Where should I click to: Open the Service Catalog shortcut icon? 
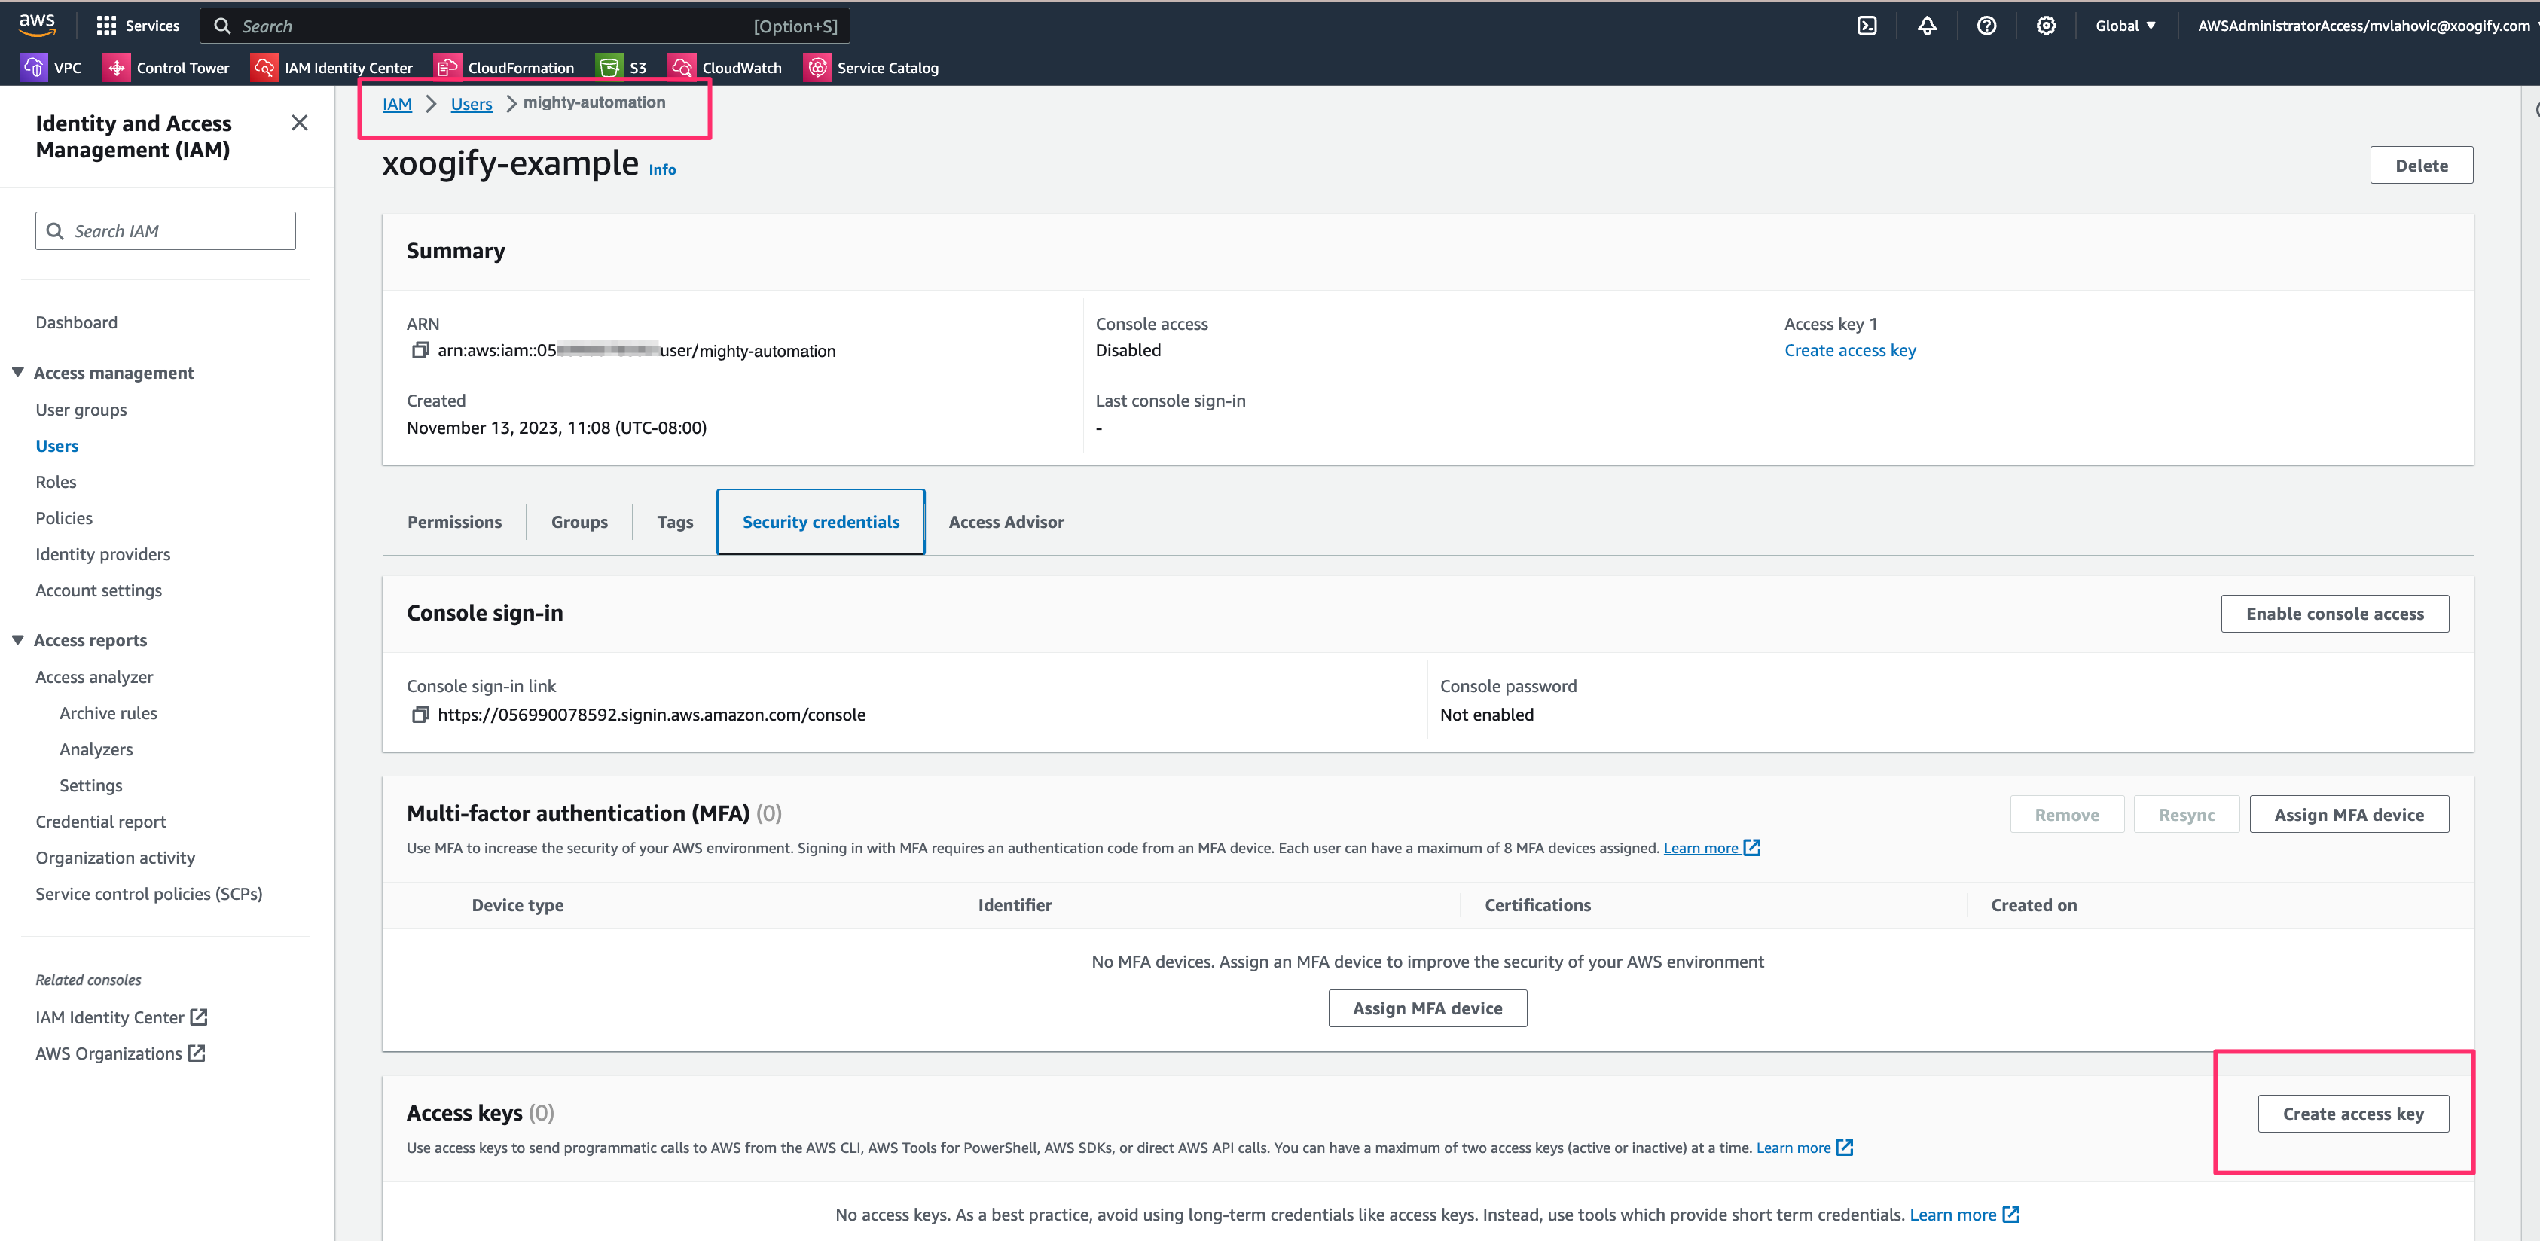817,66
